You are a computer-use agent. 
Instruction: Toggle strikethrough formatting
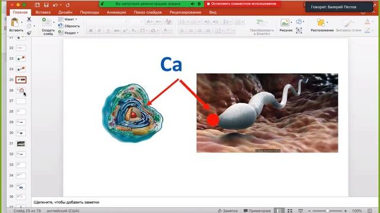(116, 30)
